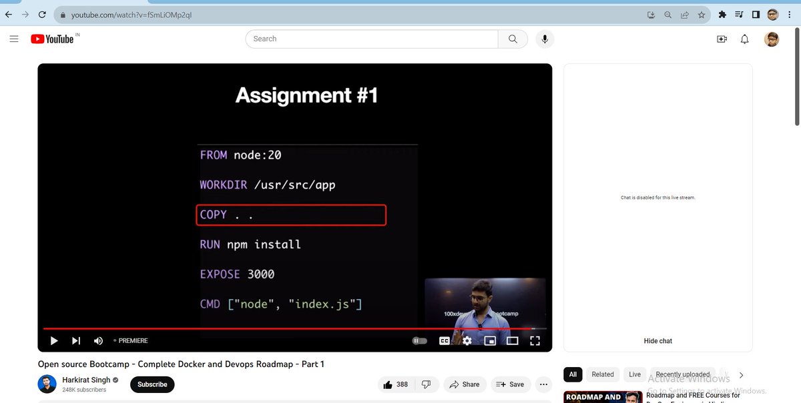Click the 248K subscribers text

coord(84,390)
